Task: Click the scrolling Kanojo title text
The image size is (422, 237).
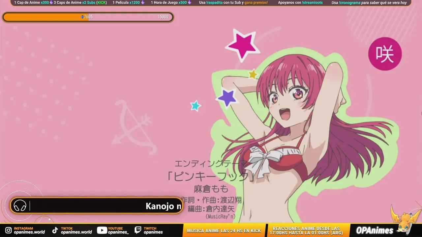Action: click(164, 206)
